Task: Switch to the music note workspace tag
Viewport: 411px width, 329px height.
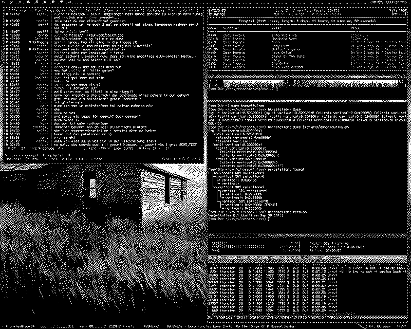Action: tap(36, 2)
